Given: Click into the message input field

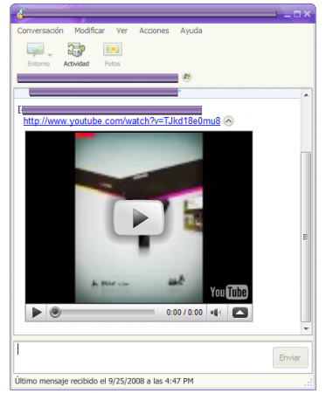Looking at the screenshot, I should click(143, 357).
